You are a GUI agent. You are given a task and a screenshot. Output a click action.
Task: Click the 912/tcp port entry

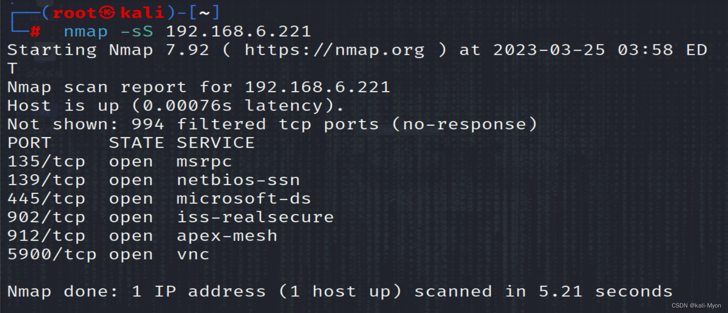(x=47, y=236)
